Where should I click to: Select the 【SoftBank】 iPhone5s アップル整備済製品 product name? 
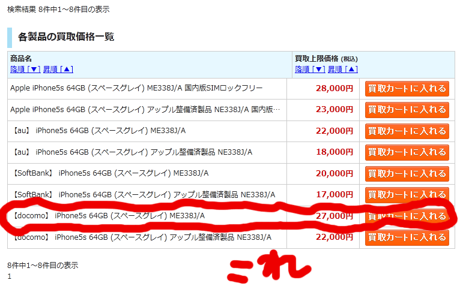click(144, 195)
